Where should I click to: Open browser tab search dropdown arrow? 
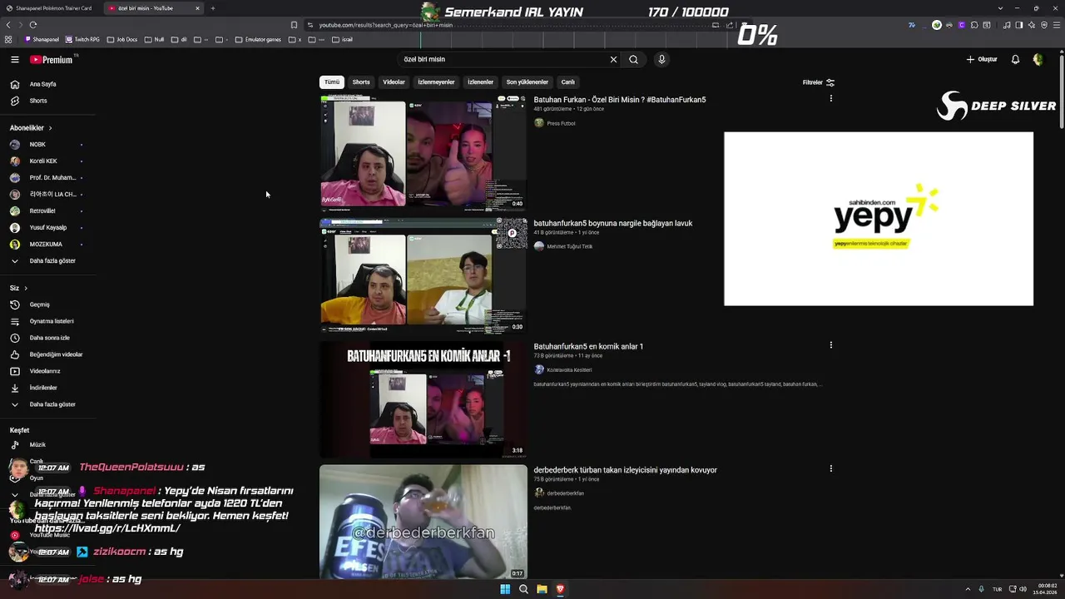[1000, 8]
